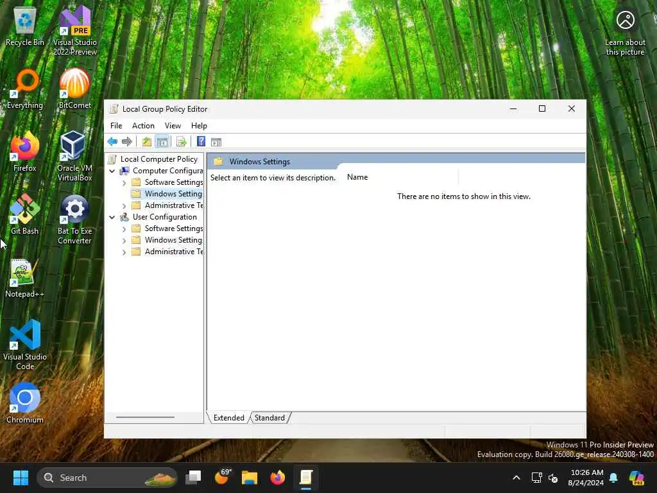This screenshot has width=657, height=493.
Task: Open the Help toolbar icon with question mark
Action: [201, 142]
